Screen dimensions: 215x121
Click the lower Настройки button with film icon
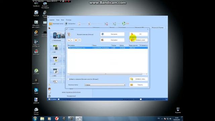pos(113,40)
